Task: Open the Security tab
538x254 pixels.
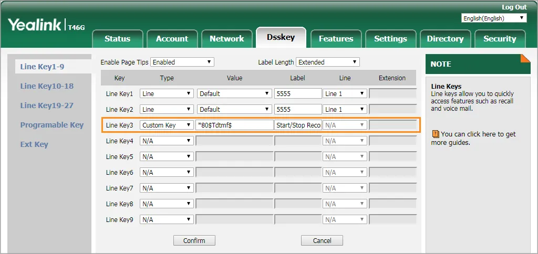Action: pyautogui.click(x=500, y=39)
